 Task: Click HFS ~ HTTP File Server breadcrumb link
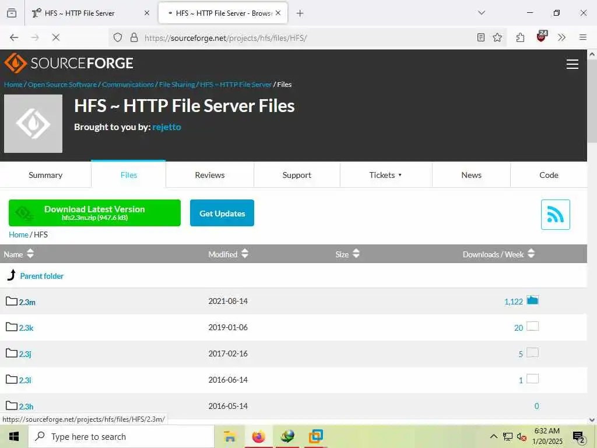tap(236, 85)
